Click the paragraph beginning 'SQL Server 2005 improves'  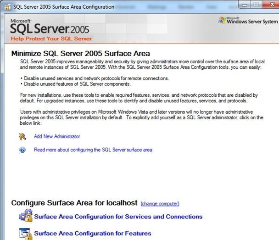[x=142, y=64]
